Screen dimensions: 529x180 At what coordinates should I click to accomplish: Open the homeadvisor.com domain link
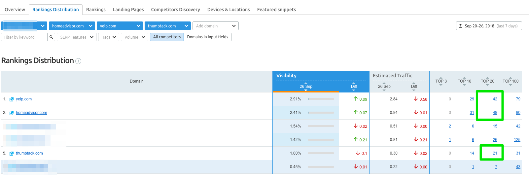(31, 113)
